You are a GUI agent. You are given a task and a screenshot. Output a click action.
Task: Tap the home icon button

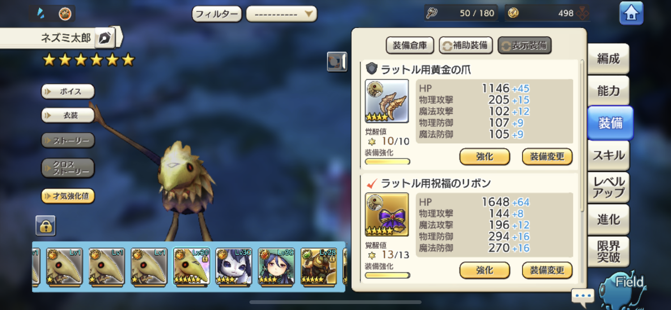tap(631, 13)
